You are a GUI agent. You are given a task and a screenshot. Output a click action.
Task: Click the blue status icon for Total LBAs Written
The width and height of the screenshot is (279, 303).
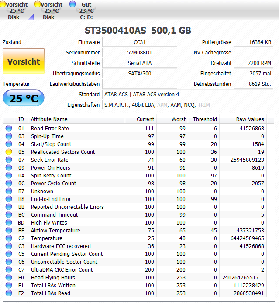coord(9,285)
